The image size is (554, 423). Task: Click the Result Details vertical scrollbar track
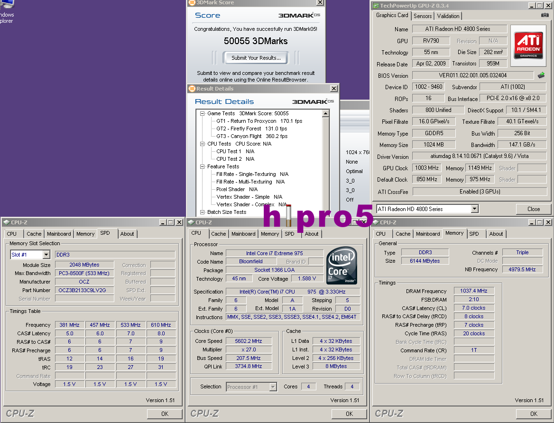pyautogui.click(x=326, y=166)
